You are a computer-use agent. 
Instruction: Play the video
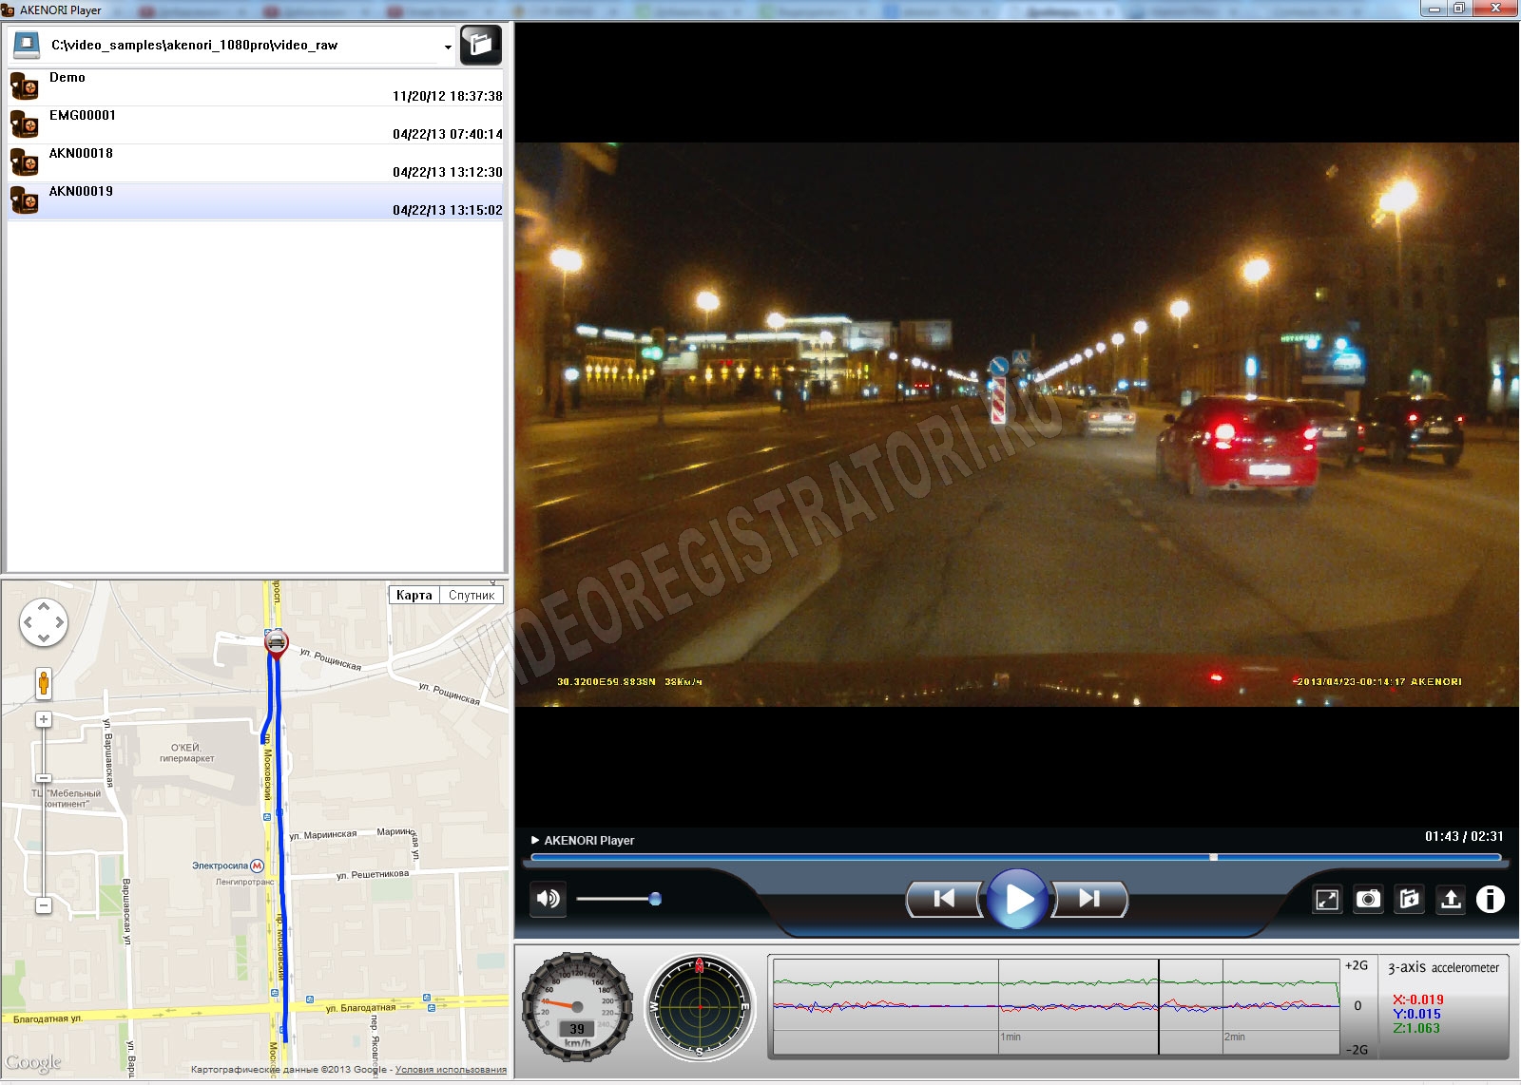1017,899
